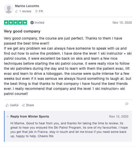
Task: Share this review
Action: [x=28, y=105]
